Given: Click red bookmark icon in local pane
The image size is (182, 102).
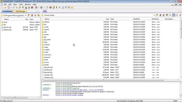Looking at the screenshot, I should [x=32, y=15].
